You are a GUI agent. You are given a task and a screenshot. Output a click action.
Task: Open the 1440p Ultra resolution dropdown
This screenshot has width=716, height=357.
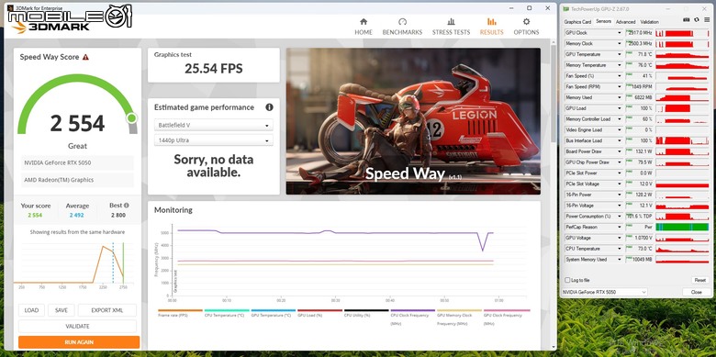214,140
